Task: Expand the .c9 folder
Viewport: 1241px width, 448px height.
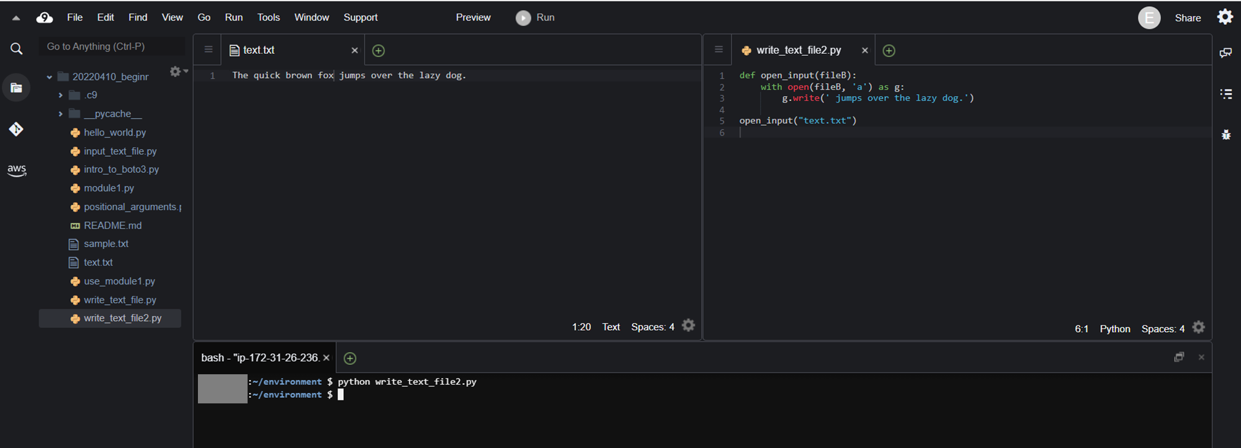Action: [60, 95]
